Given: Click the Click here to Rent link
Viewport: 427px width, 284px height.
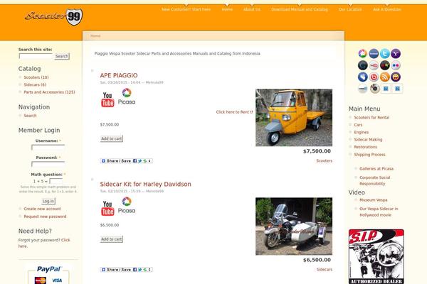Looking at the screenshot, I should [234, 111].
